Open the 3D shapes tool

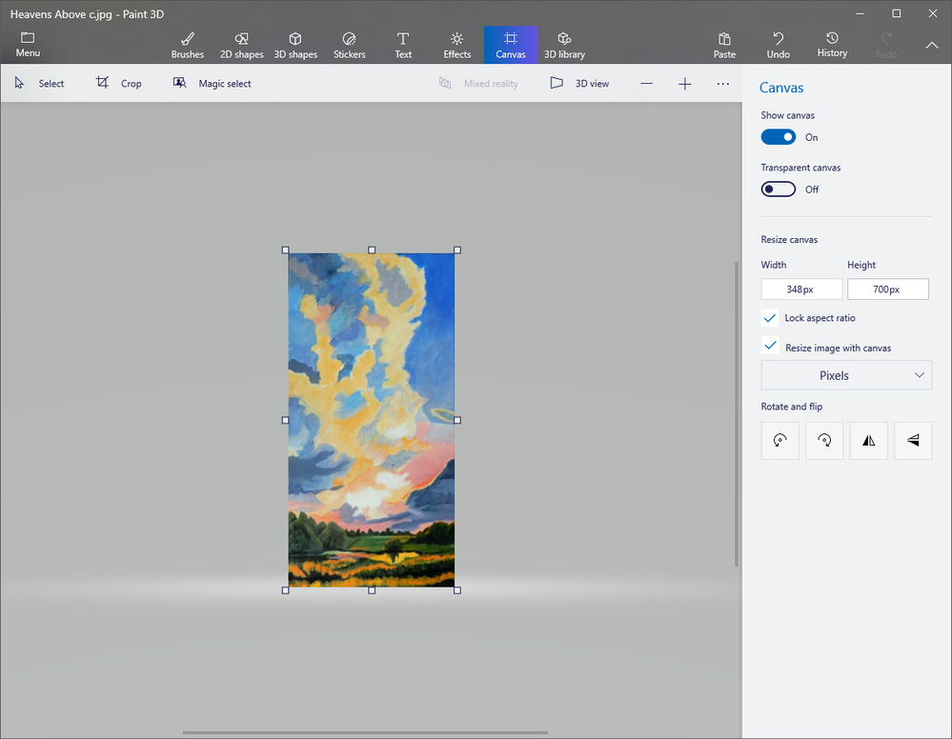(x=295, y=45)
